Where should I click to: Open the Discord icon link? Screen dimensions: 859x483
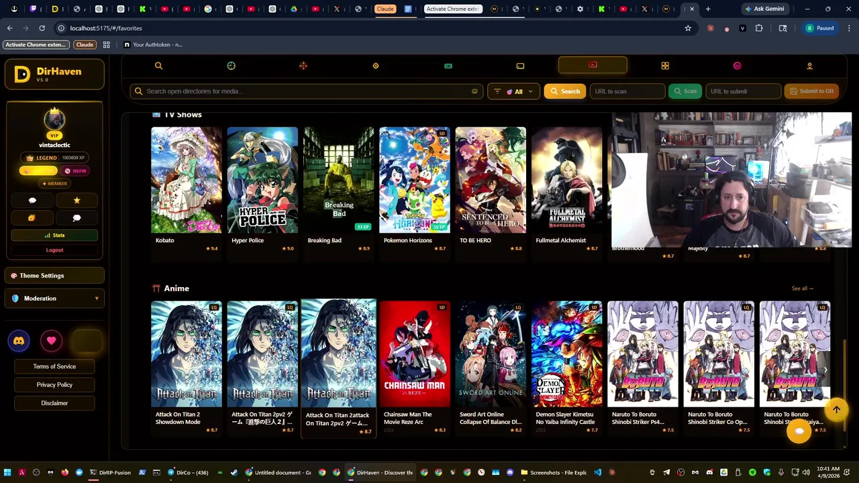pyautogui.click(x=19, y=341)
